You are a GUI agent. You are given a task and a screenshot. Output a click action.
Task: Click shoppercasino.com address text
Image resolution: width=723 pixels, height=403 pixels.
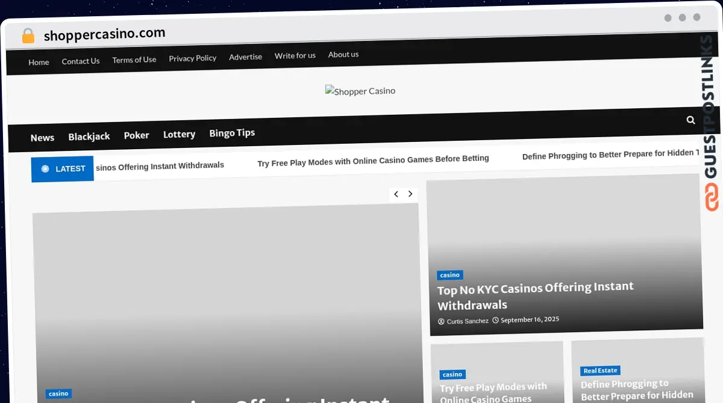(104, 34)
